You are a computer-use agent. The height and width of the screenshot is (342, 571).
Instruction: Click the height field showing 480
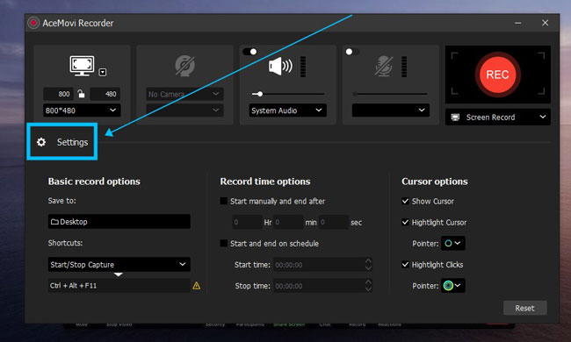click(105, 94)
